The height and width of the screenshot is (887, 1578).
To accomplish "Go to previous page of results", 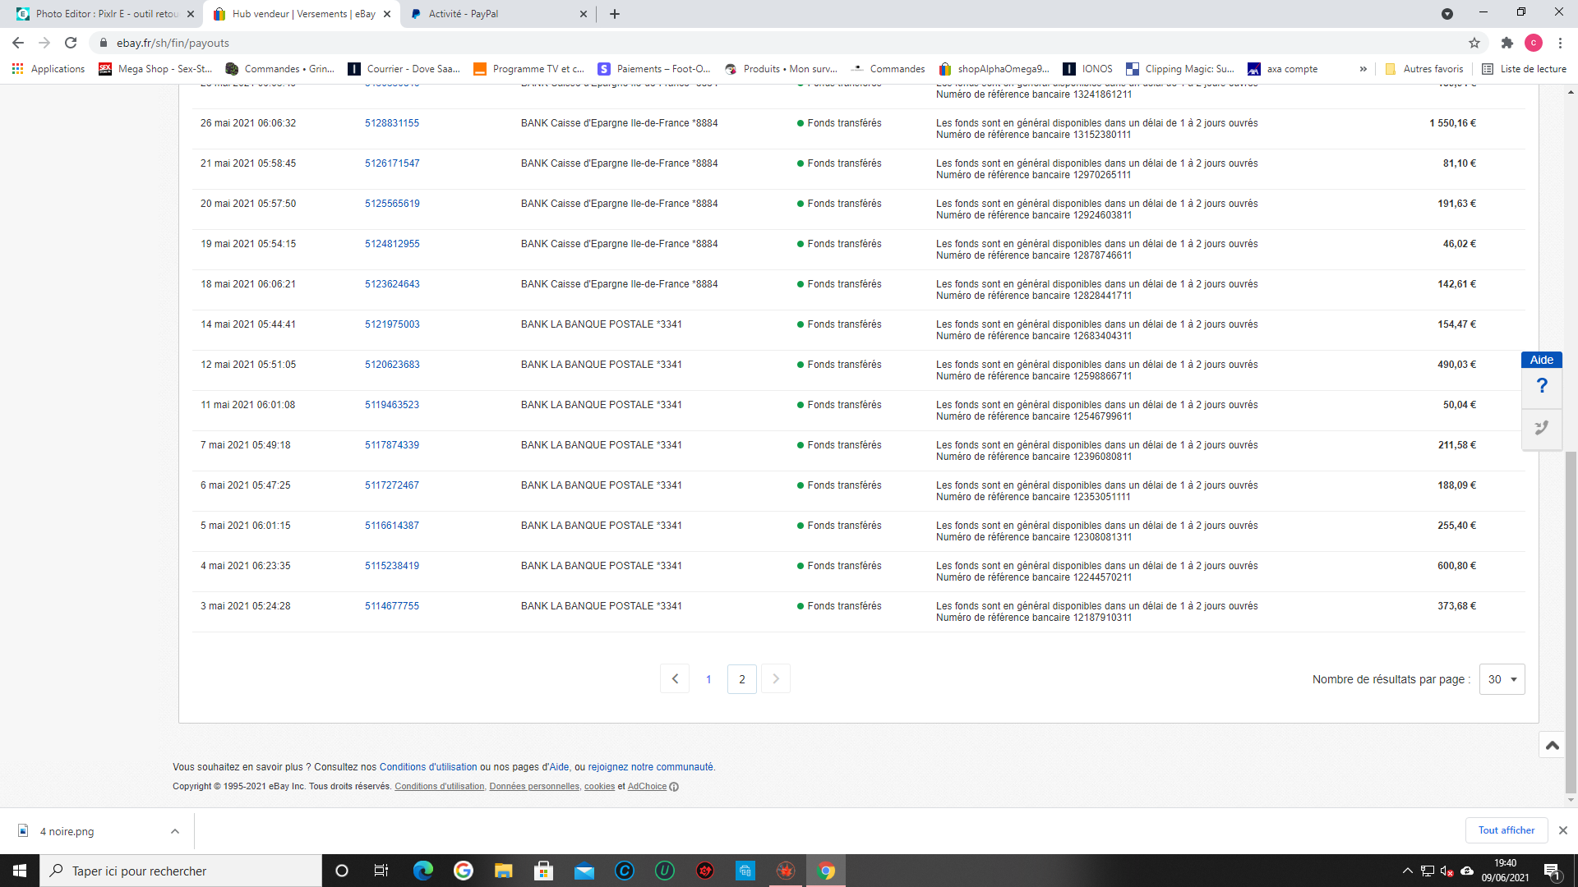I will [675, 679].
